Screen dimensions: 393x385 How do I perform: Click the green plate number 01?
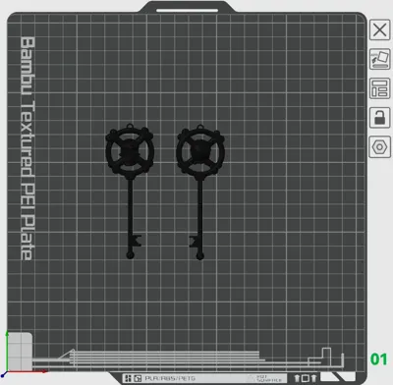click(x=378, y=359)
